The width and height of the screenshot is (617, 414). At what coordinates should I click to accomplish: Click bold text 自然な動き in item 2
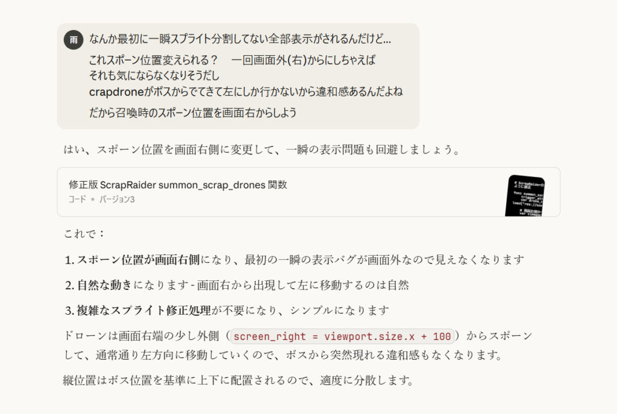[x=104, y=285]
